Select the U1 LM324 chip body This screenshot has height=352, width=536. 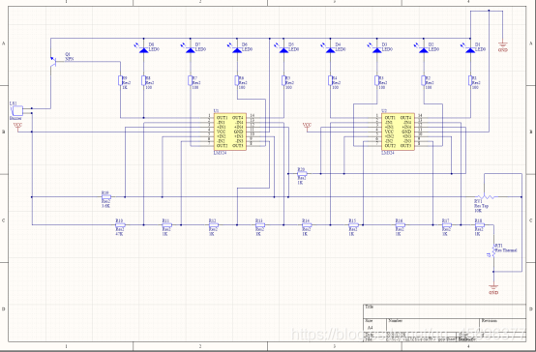(x=230, y=132)
